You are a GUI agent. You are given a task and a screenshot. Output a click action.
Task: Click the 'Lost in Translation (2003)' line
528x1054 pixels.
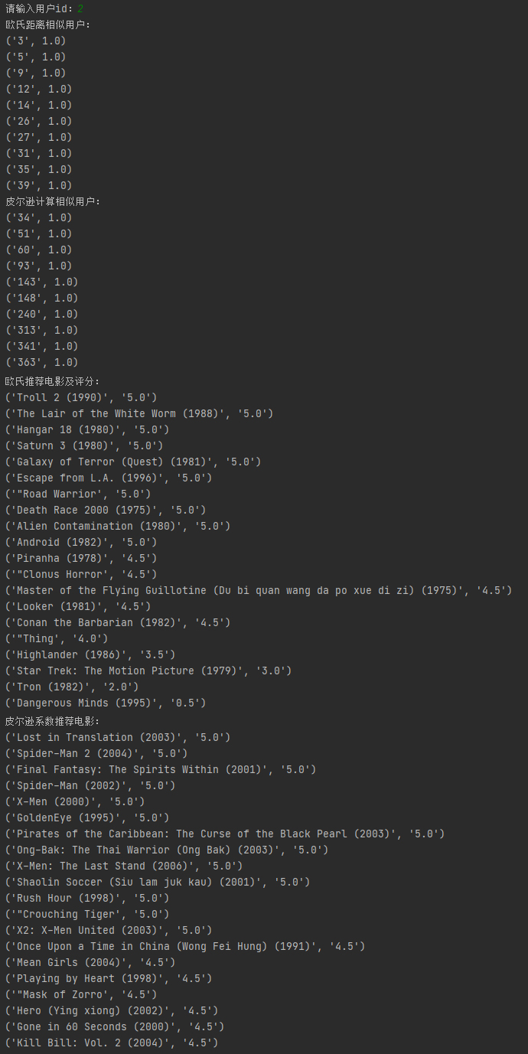(118, 737)
